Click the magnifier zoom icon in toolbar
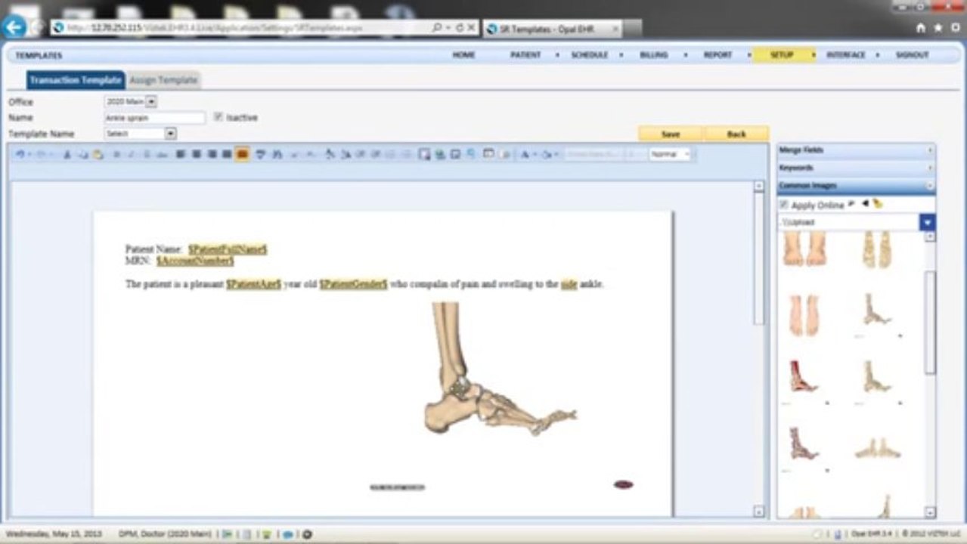 [471, 154]
